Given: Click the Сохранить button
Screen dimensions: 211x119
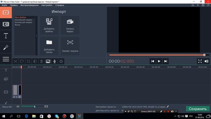Looking at the screenshot, I should [x=198, y=109].
